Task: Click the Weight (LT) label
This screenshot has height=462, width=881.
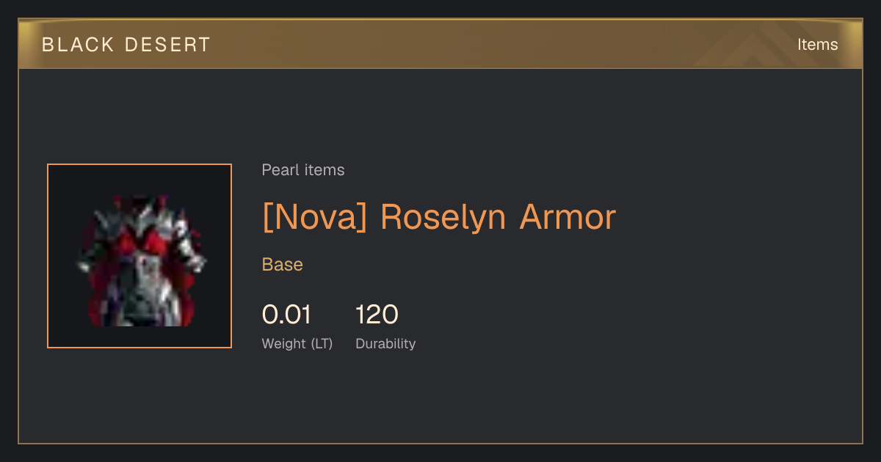Action: [297, 343]
